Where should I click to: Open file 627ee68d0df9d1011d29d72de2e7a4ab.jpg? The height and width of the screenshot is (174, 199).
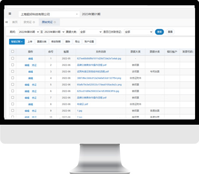coord(99,58)
